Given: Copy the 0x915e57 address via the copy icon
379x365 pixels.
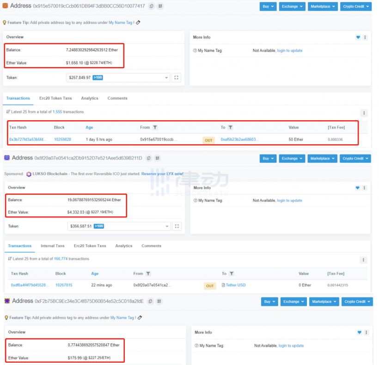Looking at the screenshot, I should [x=151, y=6].
